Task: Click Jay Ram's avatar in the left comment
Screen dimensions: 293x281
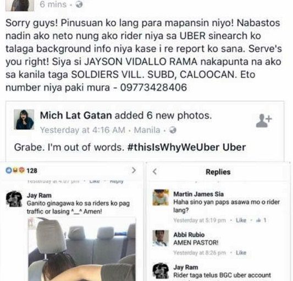Action: 14,199
